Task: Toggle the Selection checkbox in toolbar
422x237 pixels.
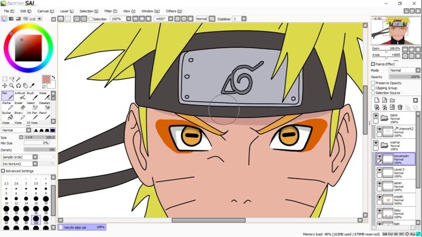Action: coord(91,19)
